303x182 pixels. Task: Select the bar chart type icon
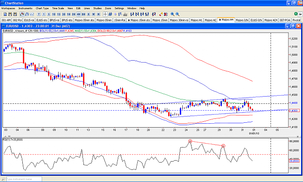pyautogui.click(x=27, y=14)
